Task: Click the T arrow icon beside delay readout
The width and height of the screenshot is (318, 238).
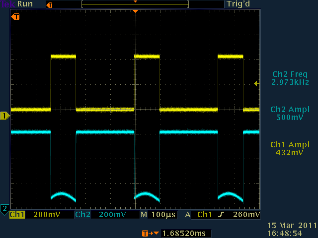Action: point(147,233)
